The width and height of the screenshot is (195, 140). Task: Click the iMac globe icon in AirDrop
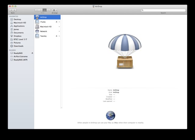111,116
